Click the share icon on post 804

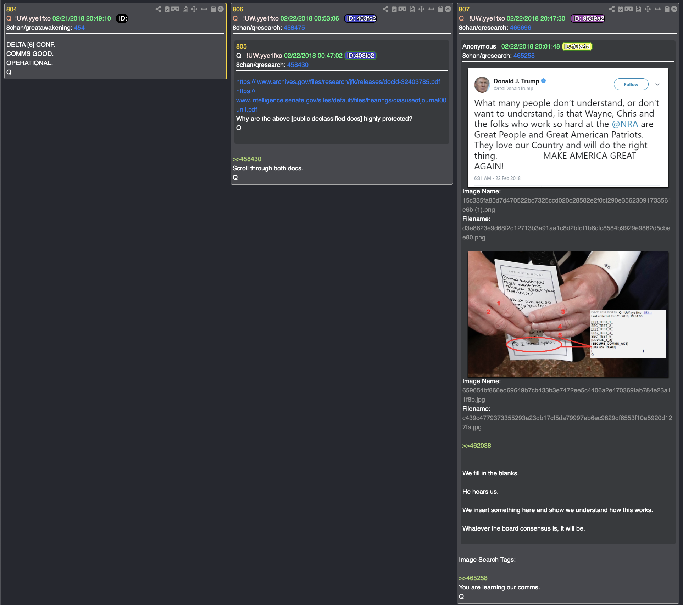point(158,9)
